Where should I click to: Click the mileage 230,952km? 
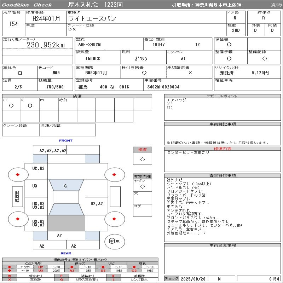click(46, 45)
